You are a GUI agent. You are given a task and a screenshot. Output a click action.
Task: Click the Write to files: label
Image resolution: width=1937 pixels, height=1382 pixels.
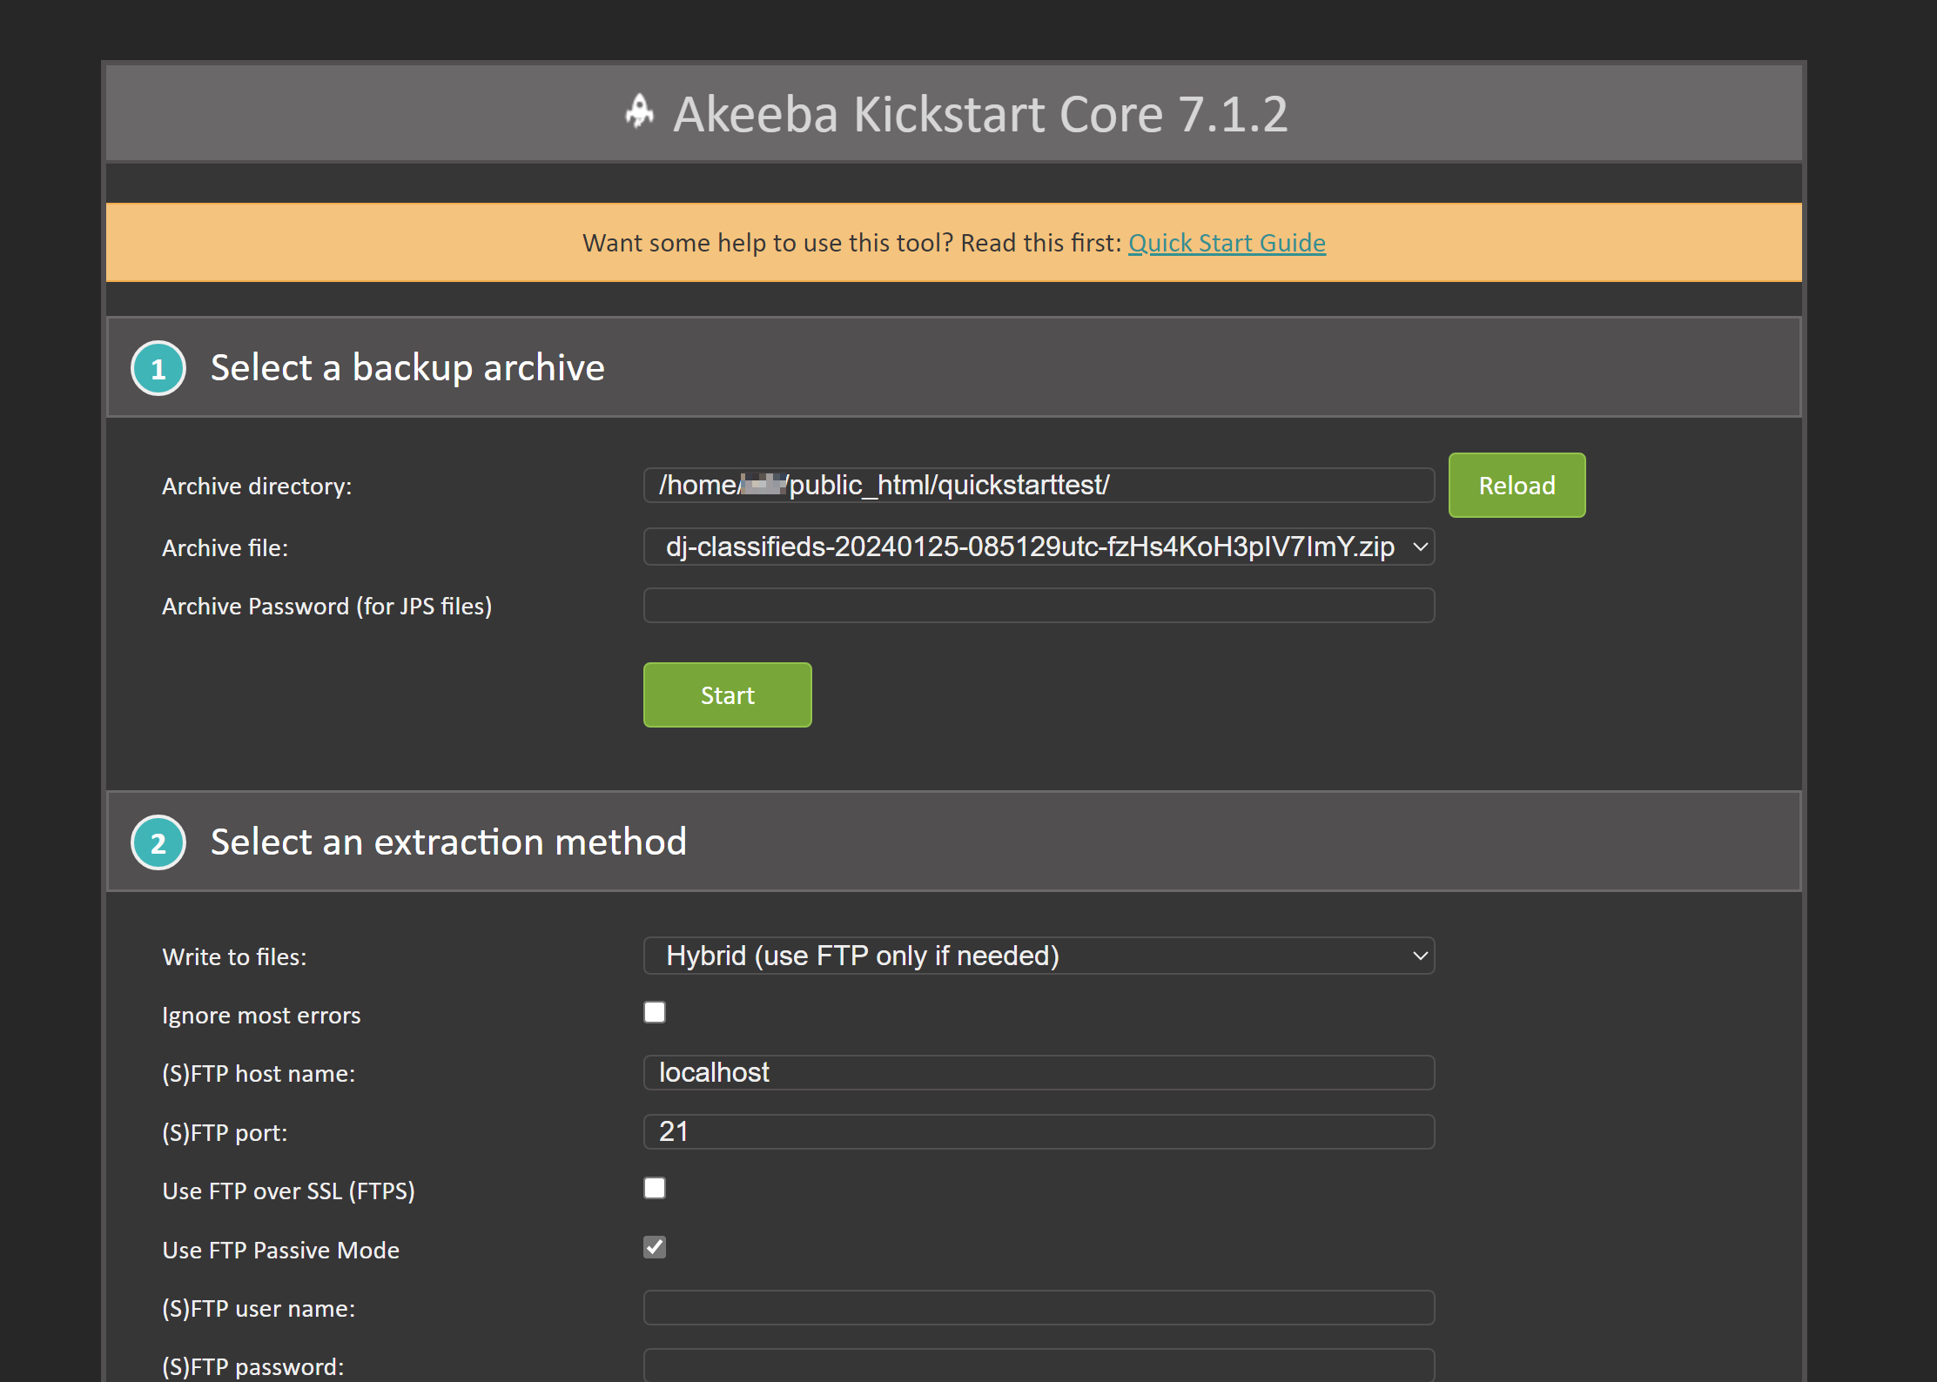(234, 956)
